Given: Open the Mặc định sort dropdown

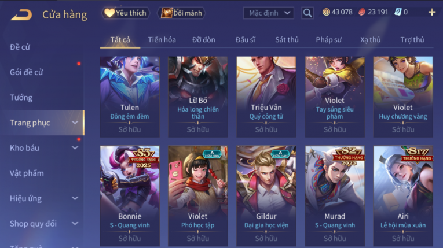Looking at the screenshot, I should [269, 13].
